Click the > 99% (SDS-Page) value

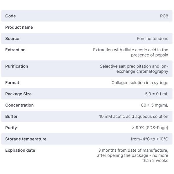pos(150,128)
